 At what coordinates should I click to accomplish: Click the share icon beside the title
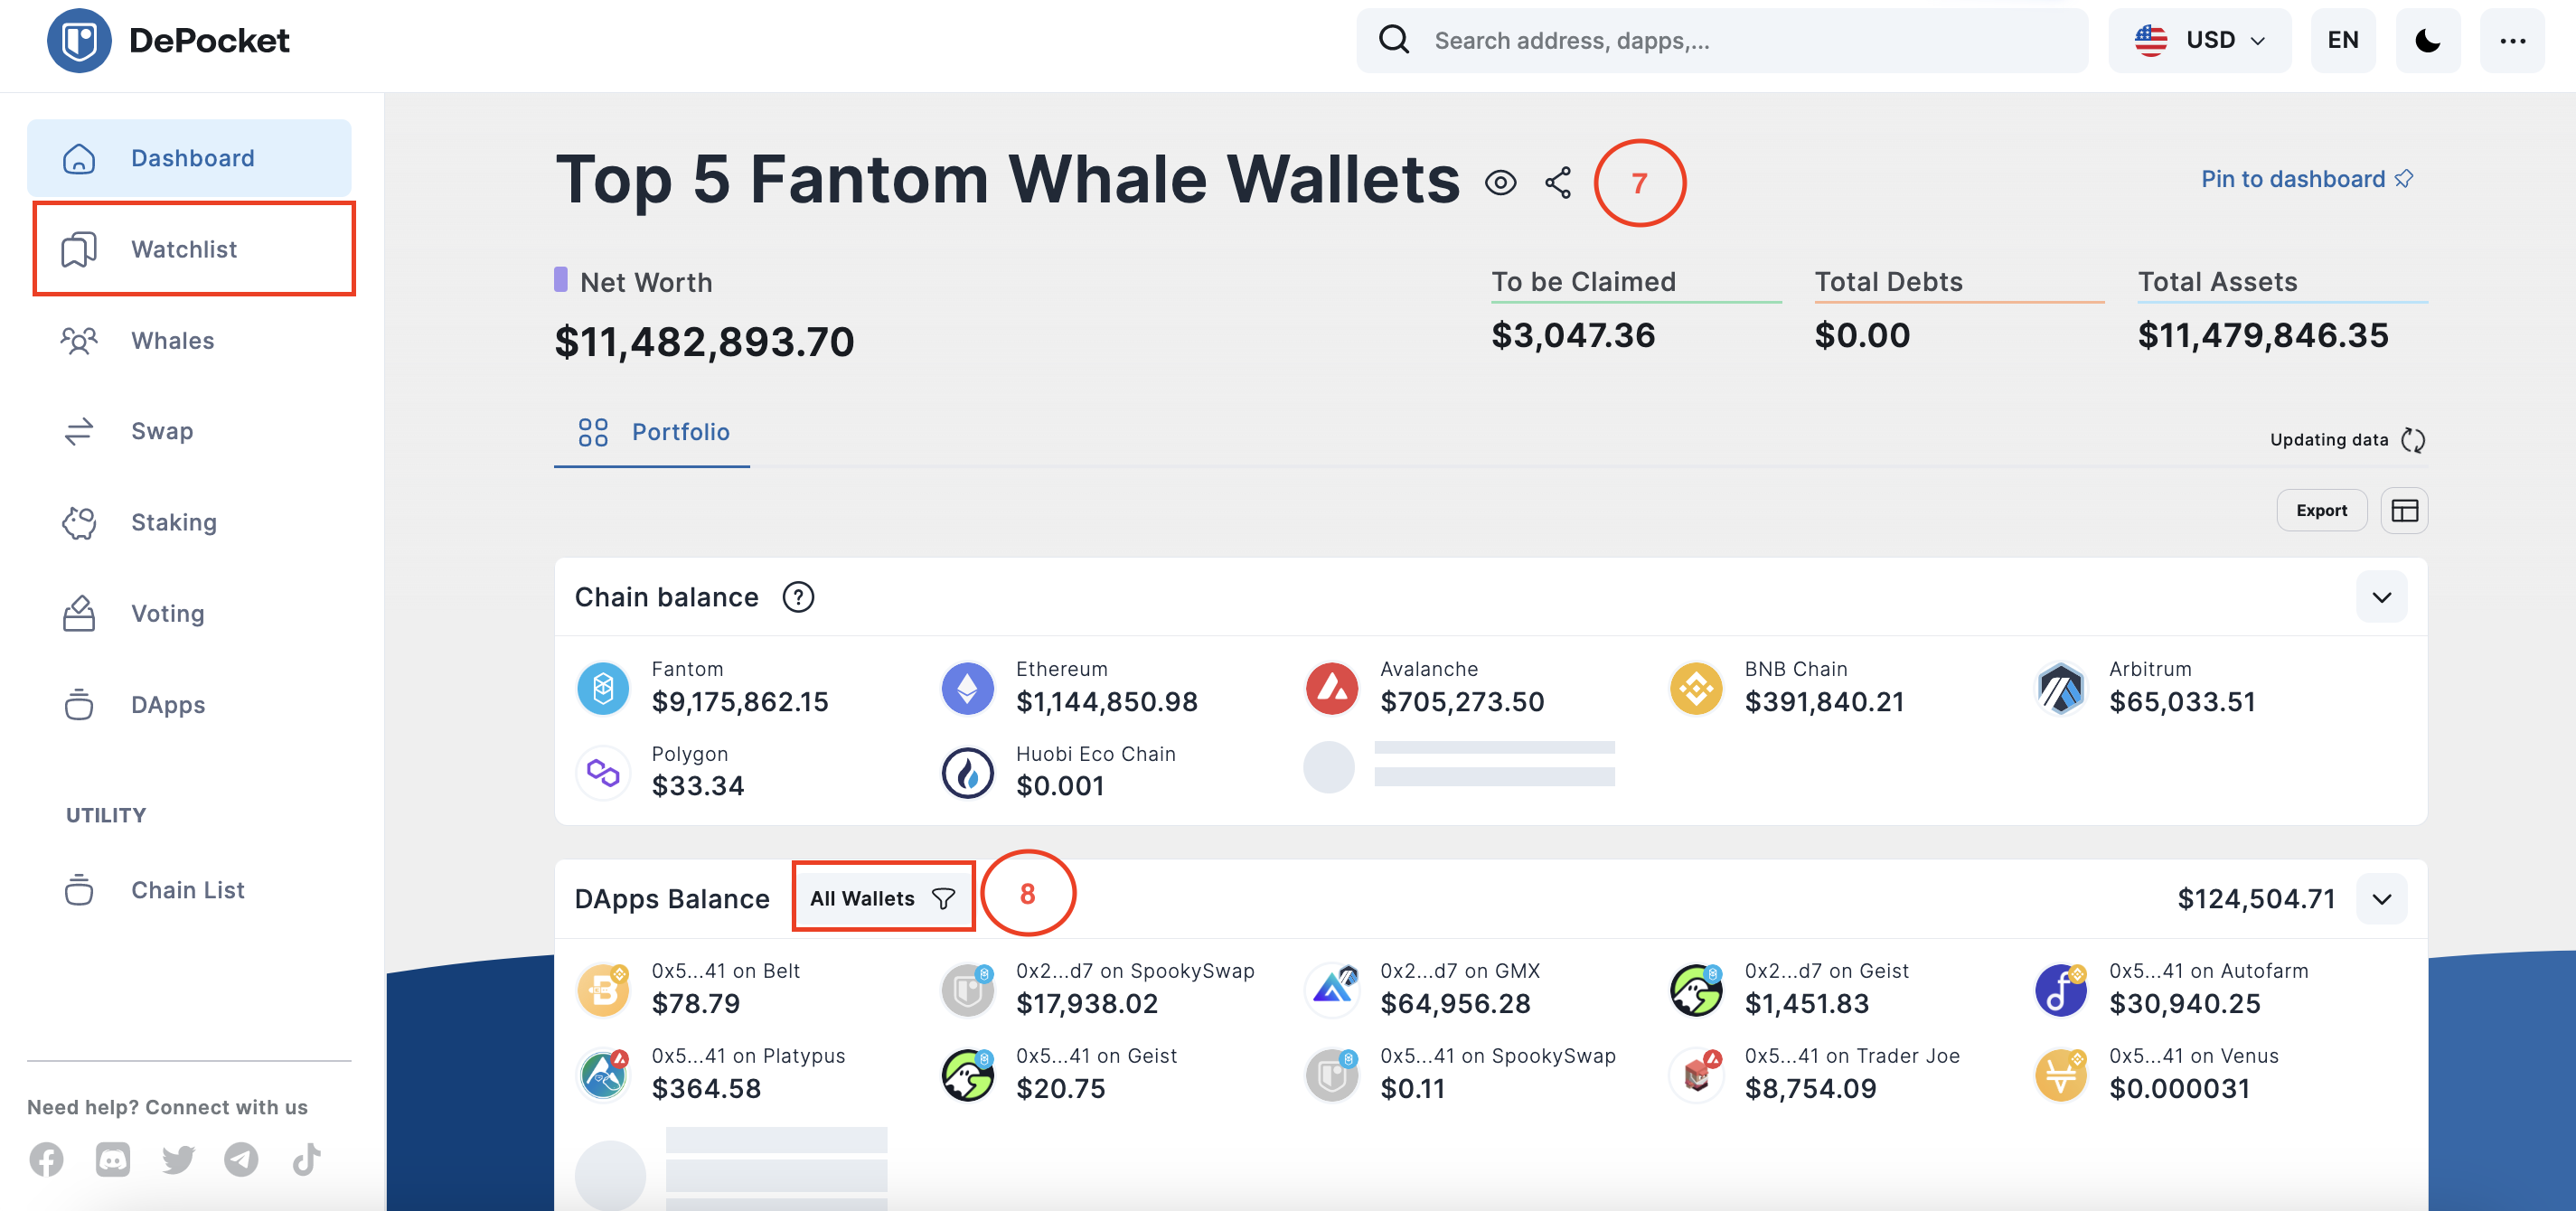(x=1557, y=182)
